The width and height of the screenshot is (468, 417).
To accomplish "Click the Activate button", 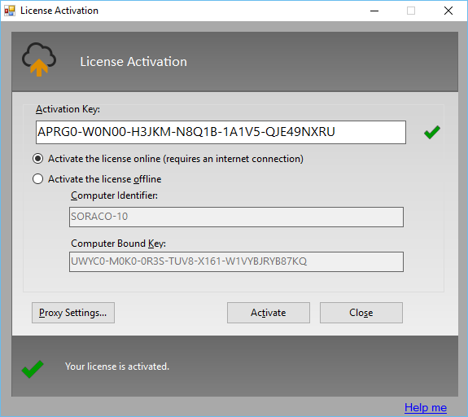I will (x=269, y=313).
